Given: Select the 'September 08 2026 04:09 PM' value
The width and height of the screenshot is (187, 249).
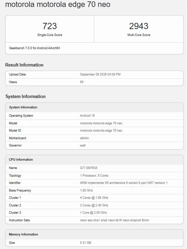Looking at the screenshot, I should (100, 74).
